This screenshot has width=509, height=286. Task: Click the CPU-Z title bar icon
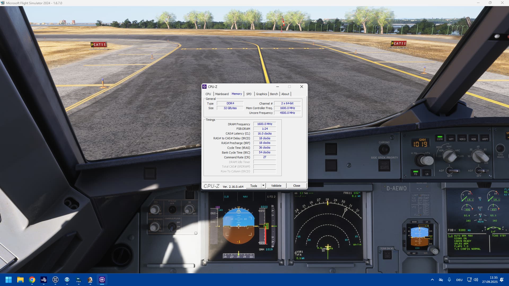click(x=204, y=87)
